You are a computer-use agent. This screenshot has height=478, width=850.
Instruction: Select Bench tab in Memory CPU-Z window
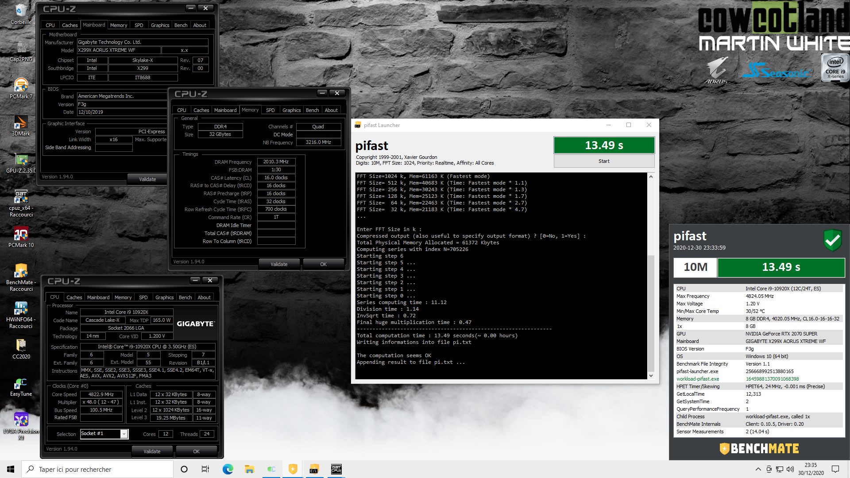312,110
